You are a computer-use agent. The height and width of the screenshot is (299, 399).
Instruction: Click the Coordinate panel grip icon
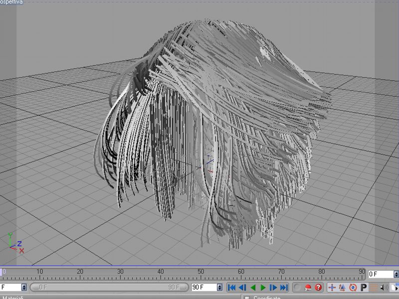[x=247, y=297]
